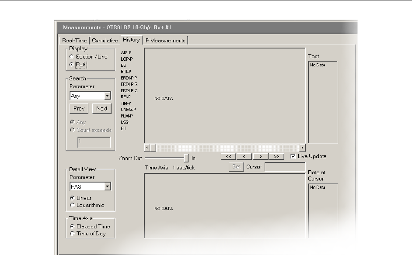Viewport: 412px width, 255px height.
Task: Click the Zoom Out/In slider handle
Action: [x=186, y=158]
